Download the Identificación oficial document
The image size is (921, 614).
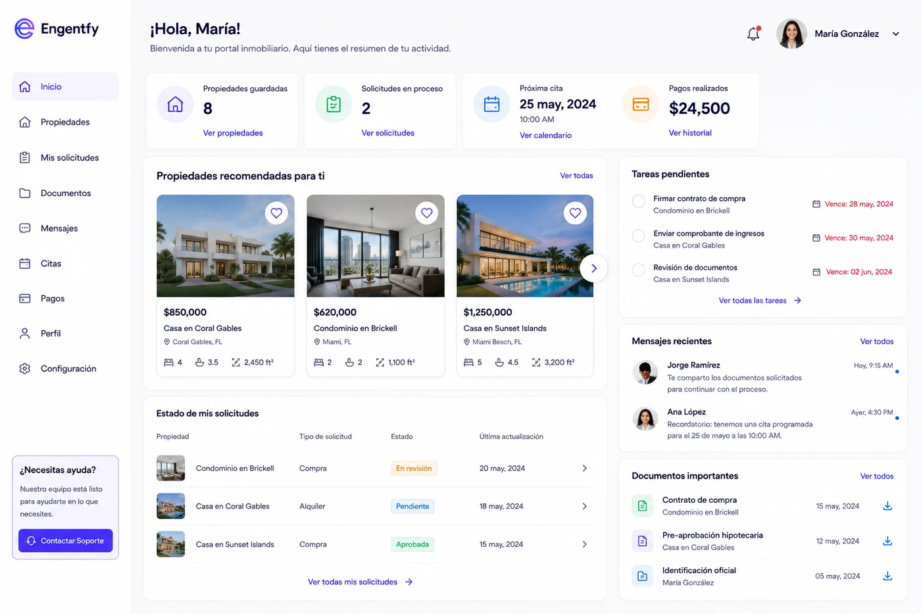click(x=887, y=576)
